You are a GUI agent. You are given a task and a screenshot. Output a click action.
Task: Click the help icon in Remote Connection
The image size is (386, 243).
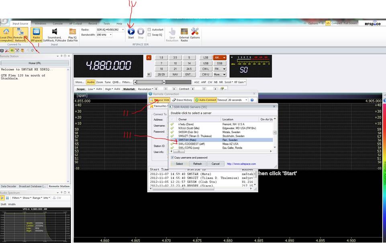[x=252, y=100]
